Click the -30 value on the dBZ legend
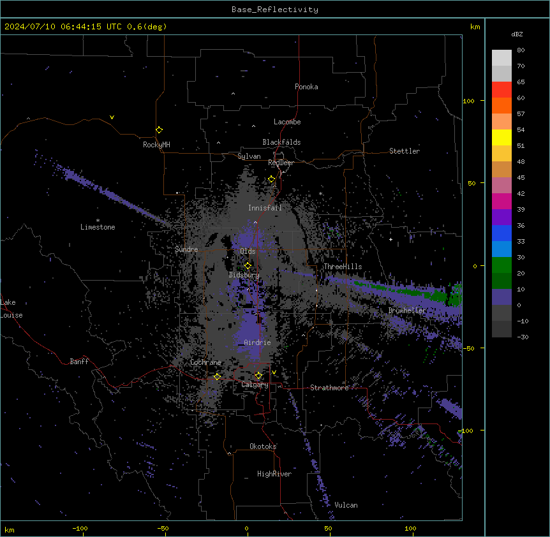The width and height of the screenshot is (550, 537). [x=523, y=337]
